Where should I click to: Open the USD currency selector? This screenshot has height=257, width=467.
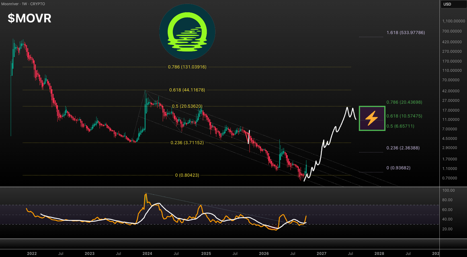click(453, 4)
